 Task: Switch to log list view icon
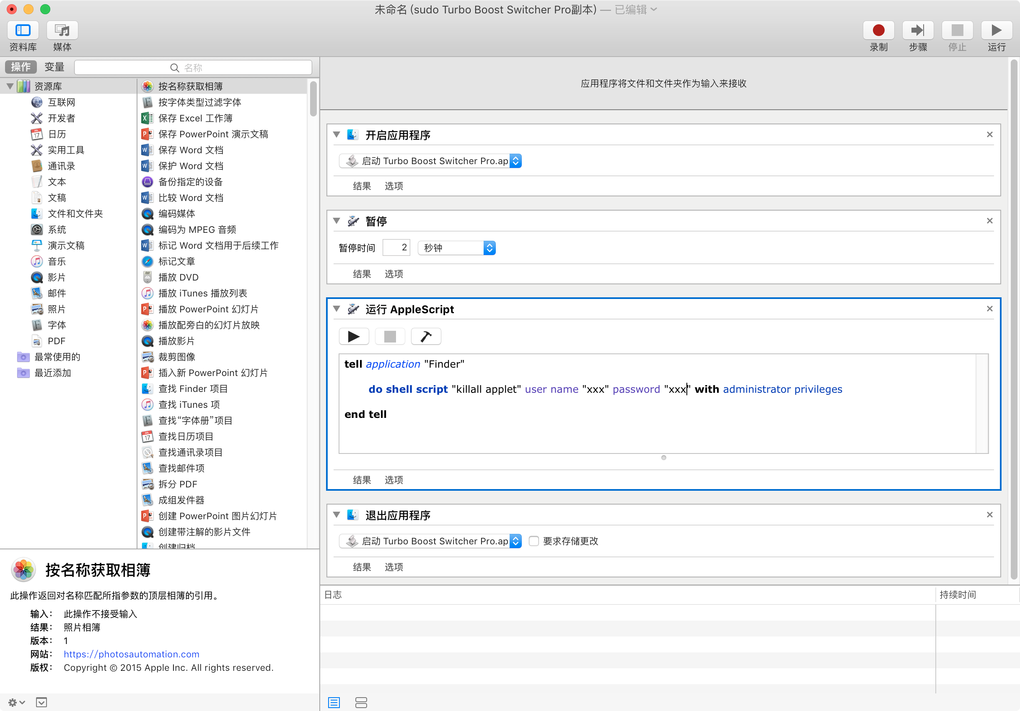[x=334, y=702]
